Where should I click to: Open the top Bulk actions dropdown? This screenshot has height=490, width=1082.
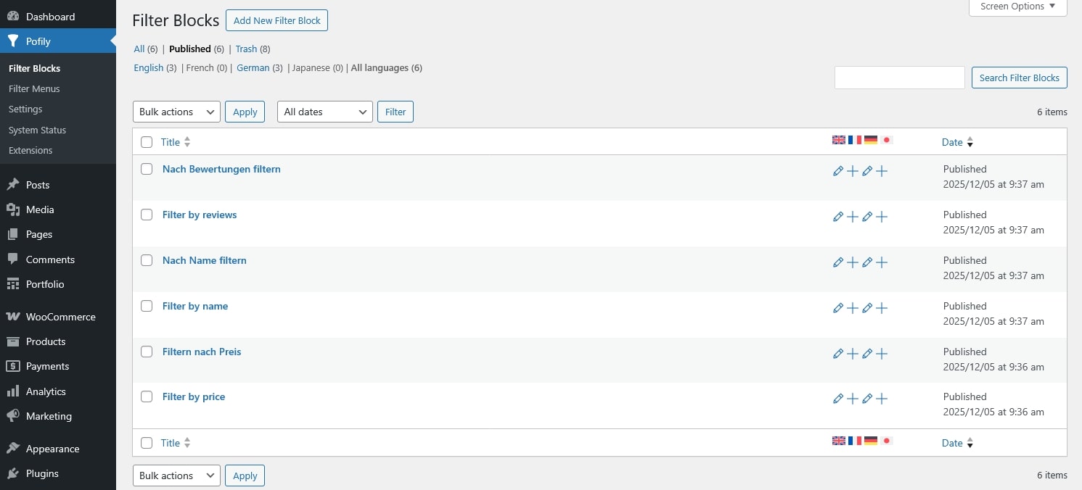[x=176, y=112]
